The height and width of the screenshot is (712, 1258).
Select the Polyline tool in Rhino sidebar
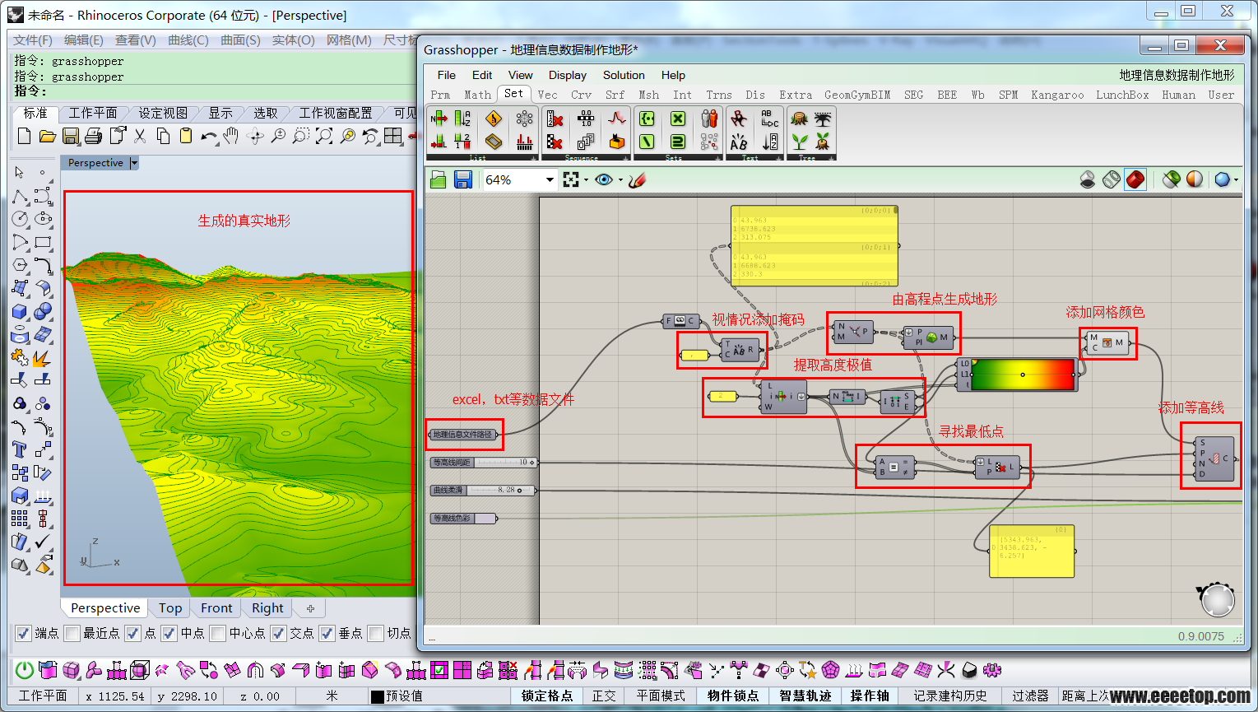pos(20,196)
